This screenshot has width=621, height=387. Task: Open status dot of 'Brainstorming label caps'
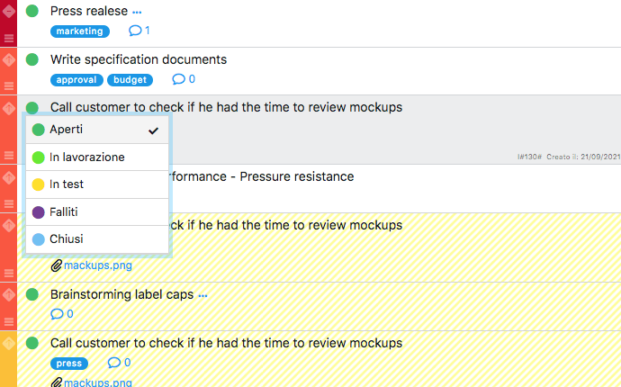(x=31, y=294)
